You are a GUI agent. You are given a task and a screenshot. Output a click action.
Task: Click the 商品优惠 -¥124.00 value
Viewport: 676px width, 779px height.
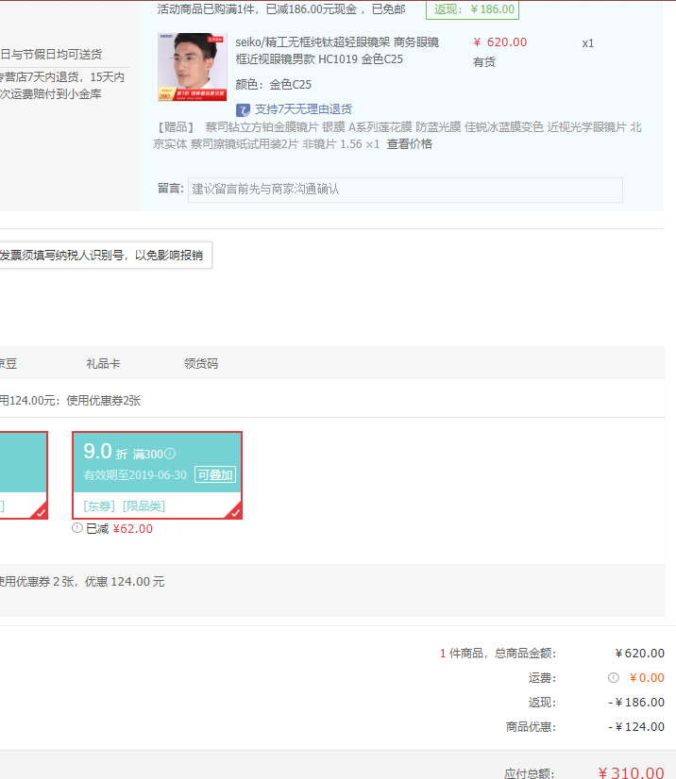click(636, 727)
